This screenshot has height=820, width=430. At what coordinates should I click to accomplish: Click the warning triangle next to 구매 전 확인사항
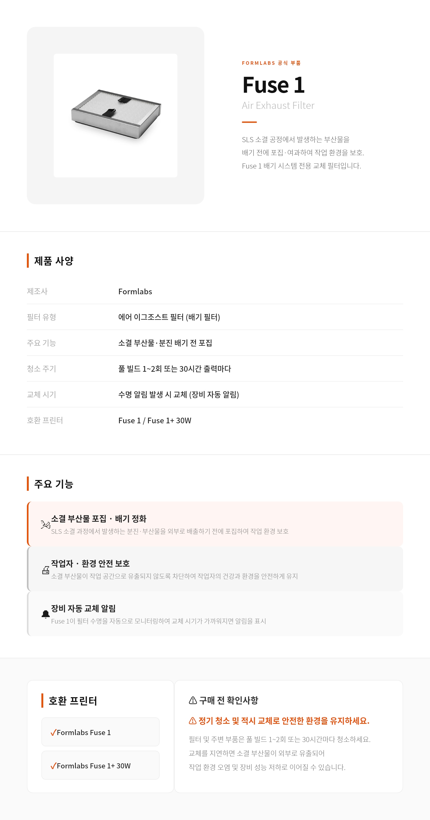click(x=193, y=700)
